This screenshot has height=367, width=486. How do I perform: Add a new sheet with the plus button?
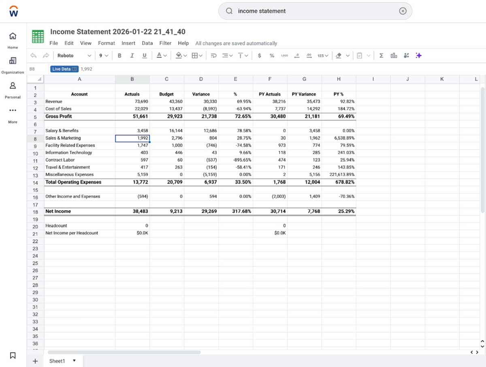(35, 361)
